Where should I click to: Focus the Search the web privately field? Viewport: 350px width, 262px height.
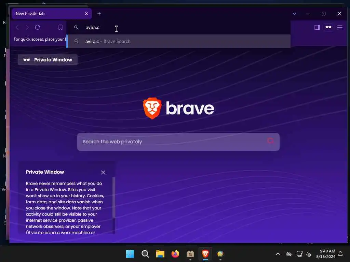click(178, 142)
